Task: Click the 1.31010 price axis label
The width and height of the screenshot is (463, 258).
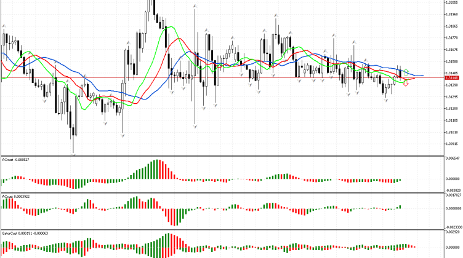Action: point(453,131)
